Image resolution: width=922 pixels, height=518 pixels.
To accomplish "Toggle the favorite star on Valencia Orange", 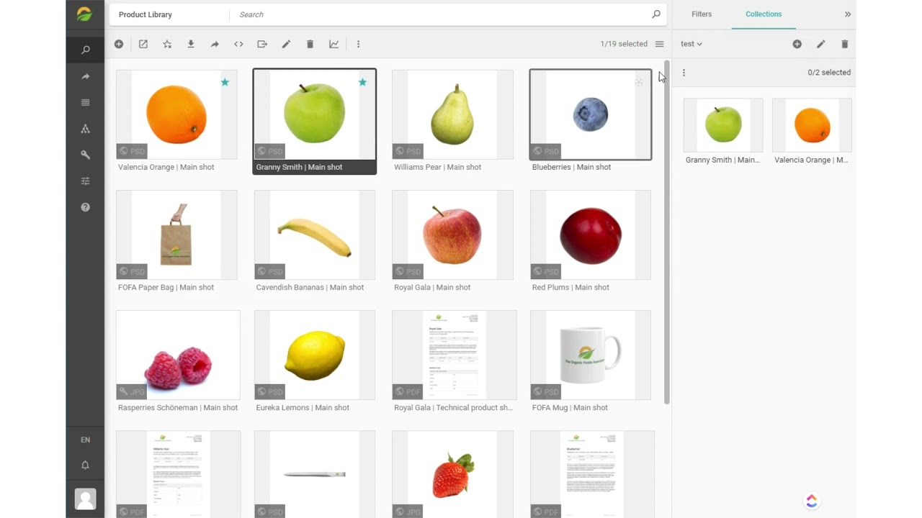I will coord(225,82).
